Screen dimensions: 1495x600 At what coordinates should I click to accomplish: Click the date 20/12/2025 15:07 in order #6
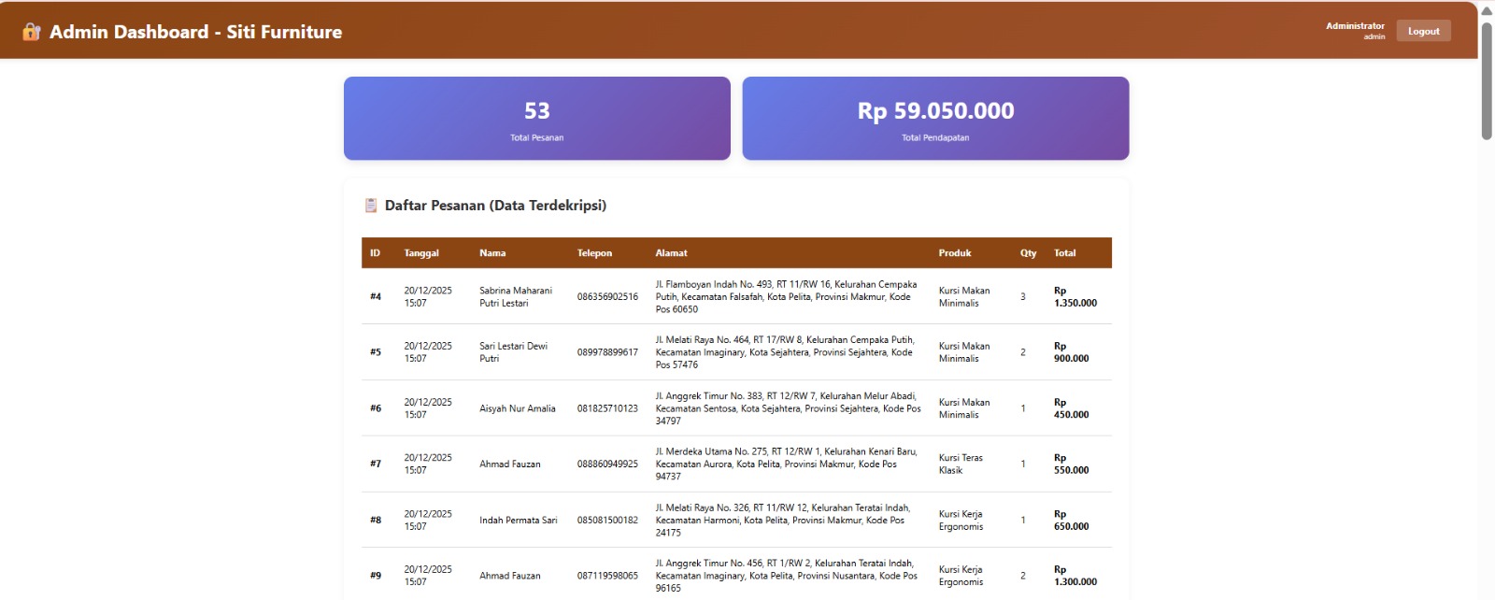click(428, 408)
